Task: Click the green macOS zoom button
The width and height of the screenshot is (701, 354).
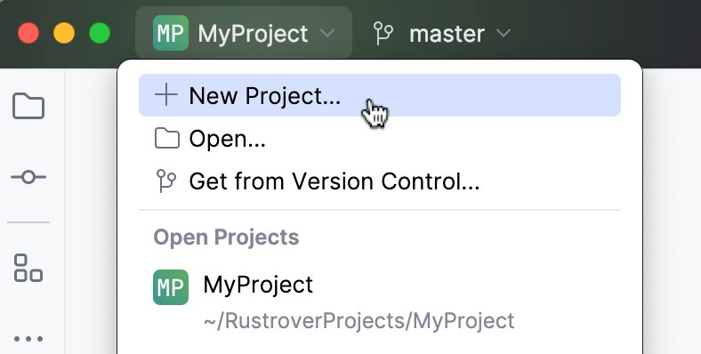Action: (100, 34)
